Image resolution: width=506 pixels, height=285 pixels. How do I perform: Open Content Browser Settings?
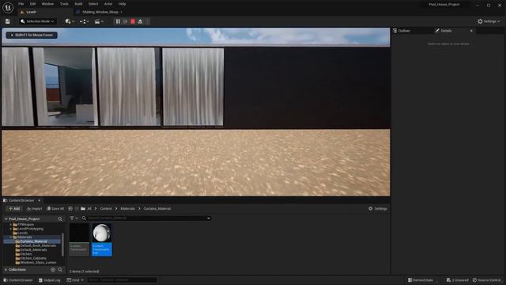(378, 209)
